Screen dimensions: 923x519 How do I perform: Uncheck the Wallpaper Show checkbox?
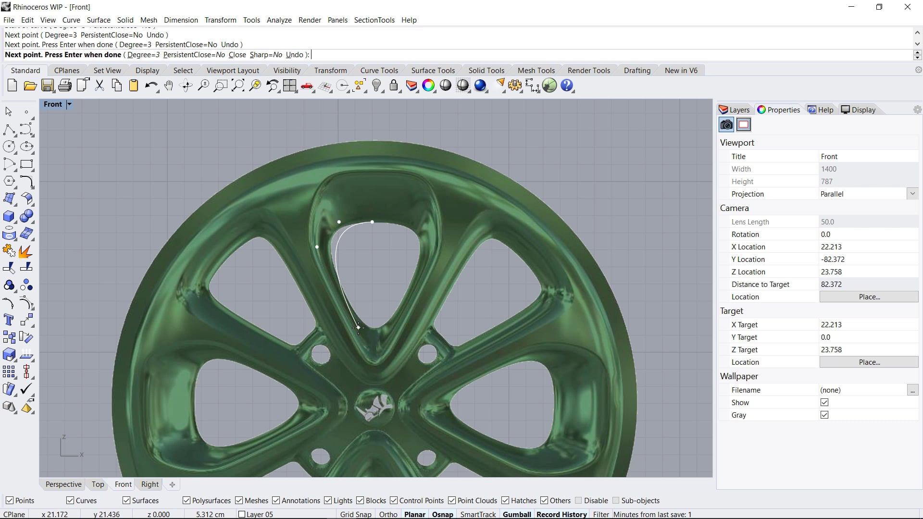(x=824, y=403)
